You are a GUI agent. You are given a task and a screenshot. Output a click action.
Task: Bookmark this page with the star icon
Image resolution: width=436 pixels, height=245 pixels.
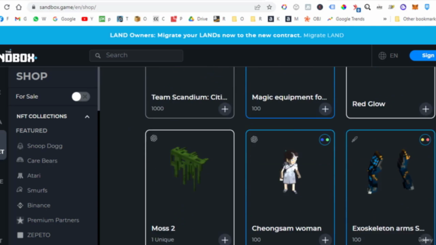(269, 7)
